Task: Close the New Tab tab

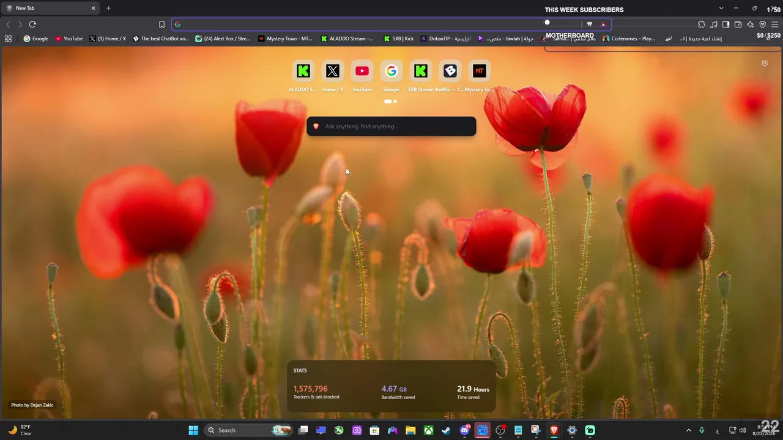Action: (x=94, y=8)
